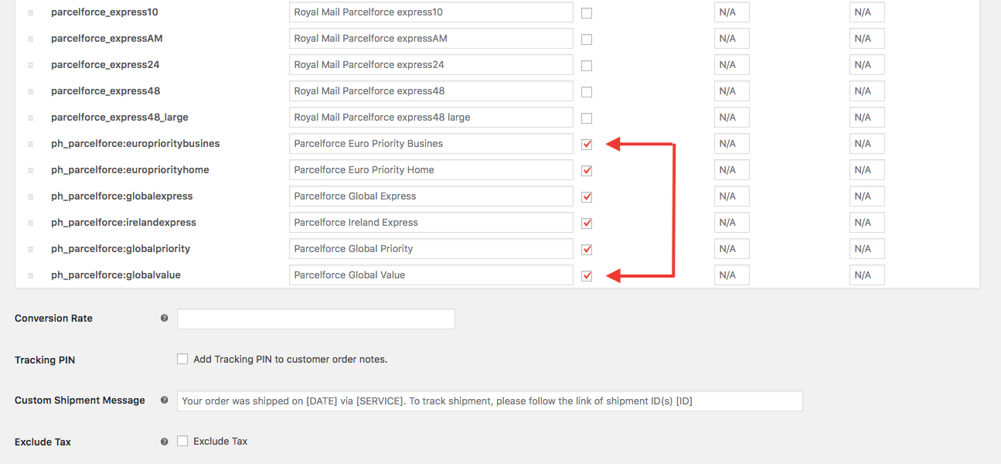This screenshot has width=1001, height=464.
Task: Select the ph_parcelforce:globalexpress code text
Action: 122,196
